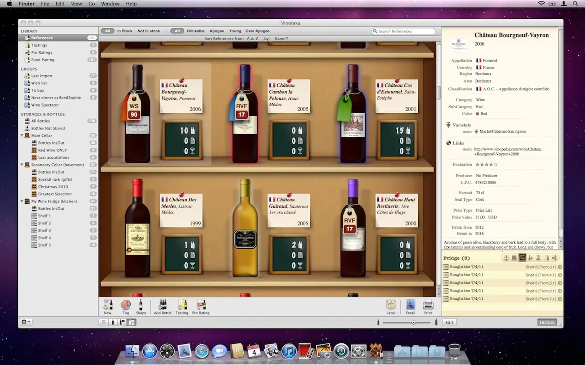The width and height of the screenshot is (585, 365).
Task: Open the Help menu
Action: 131,4
